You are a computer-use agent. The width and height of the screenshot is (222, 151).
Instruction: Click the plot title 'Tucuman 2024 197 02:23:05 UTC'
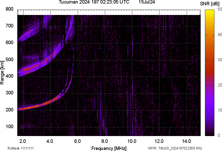pos(94,2)
